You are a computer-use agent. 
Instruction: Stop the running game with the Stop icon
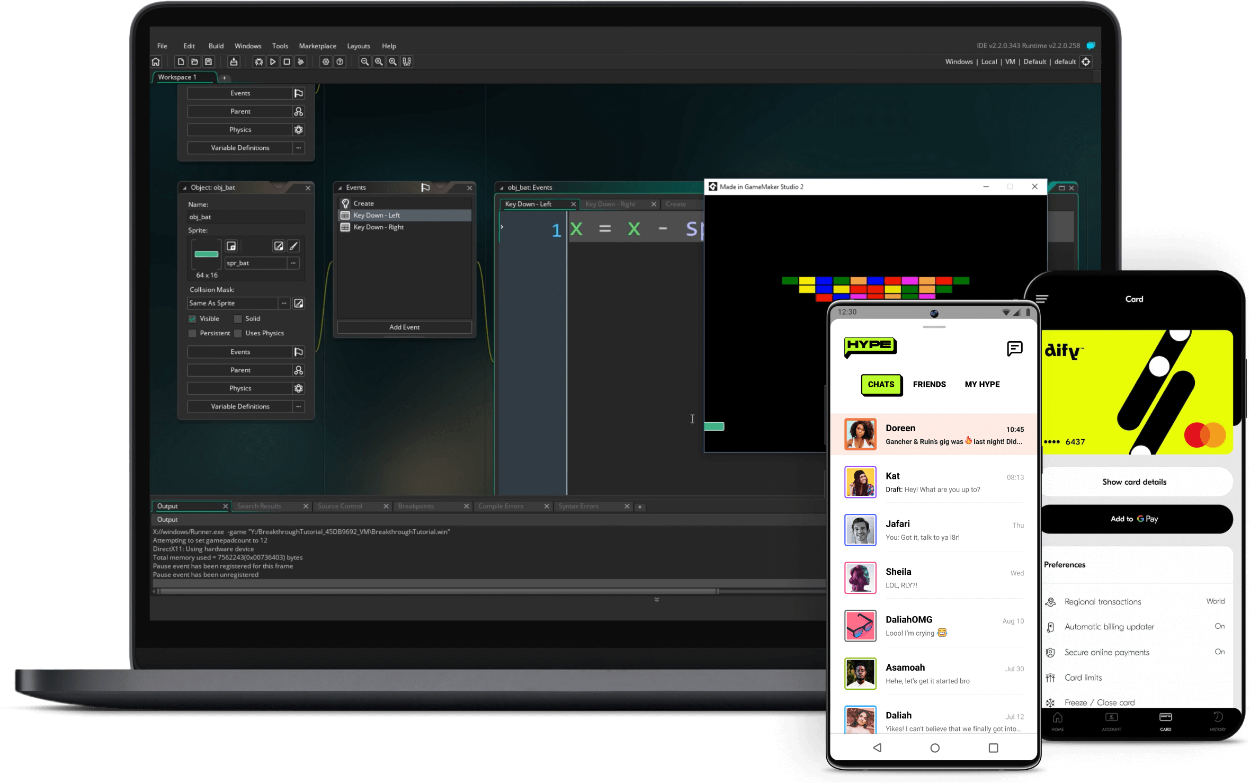(x=287, y=62)
